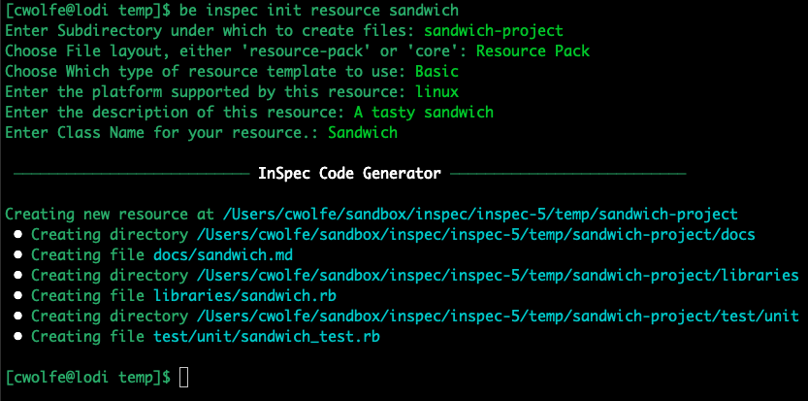Click the 'Creating new resource at' text
808x401 pixels.
[110, 215]
